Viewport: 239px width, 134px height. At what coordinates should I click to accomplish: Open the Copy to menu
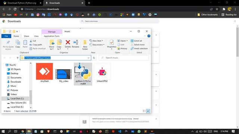coord(59,45)
